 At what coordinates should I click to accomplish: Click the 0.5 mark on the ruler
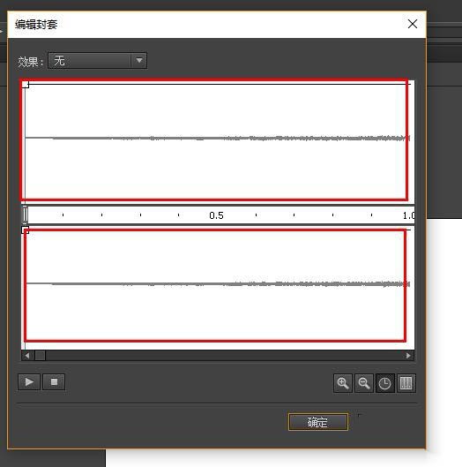tap(216, 215)
